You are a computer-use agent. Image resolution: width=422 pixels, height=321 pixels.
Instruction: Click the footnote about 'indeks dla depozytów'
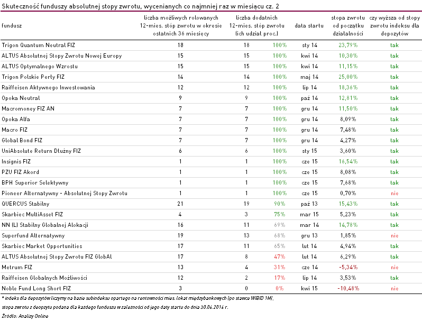tap(137, 298)
